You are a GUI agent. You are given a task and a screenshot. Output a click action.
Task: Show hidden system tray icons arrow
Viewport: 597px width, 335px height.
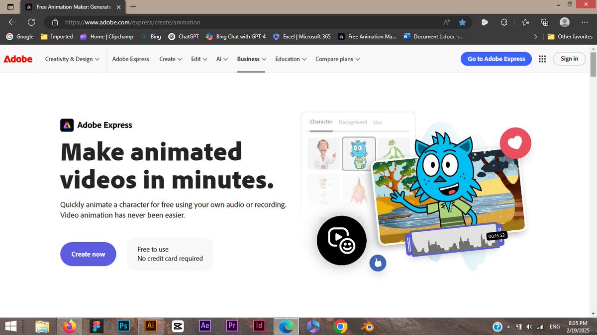tap(508, 327)
